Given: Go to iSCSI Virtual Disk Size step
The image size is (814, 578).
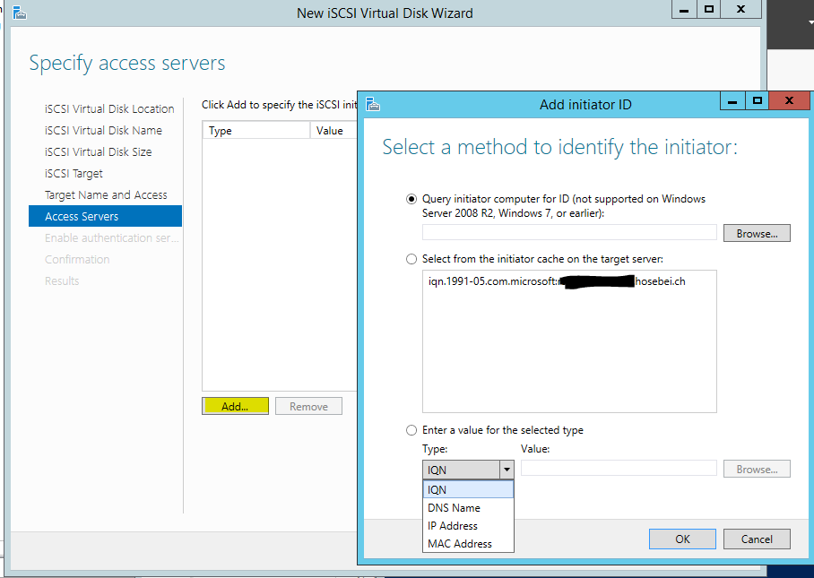Looking at the screenshot, I should [98, 152].
